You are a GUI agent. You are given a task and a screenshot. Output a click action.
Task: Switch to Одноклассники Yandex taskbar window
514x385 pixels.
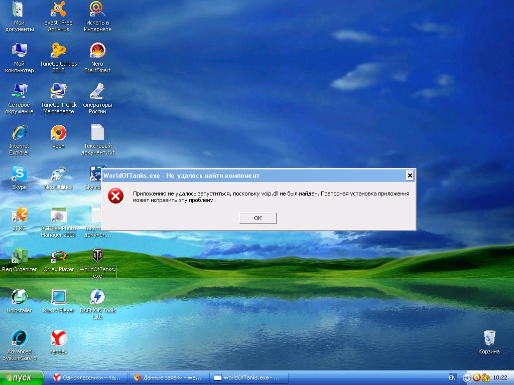[x=87, y=378]
